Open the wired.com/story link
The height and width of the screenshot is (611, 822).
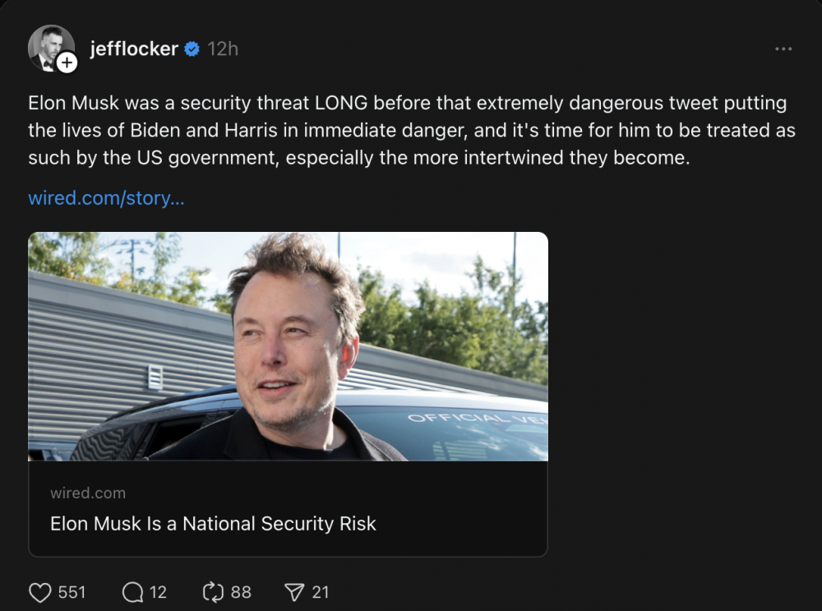pyautogui.click(x=106, y=197)
